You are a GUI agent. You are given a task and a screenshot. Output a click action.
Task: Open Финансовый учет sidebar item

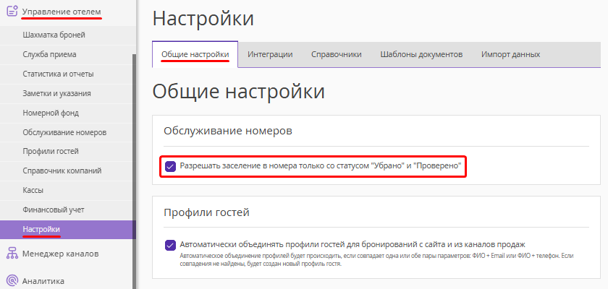68,210
